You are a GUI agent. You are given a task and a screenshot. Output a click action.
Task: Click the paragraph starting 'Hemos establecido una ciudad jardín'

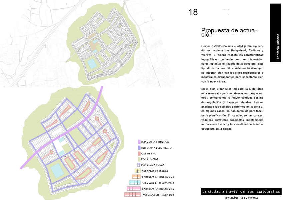(232, 64)
